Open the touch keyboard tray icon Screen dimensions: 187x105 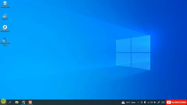click(x=163, y=102)
